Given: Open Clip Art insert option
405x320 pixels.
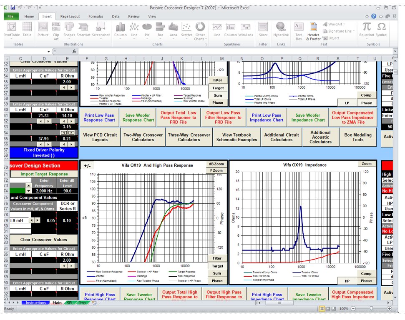Looking at the screenshot, I should pos(56,31).
